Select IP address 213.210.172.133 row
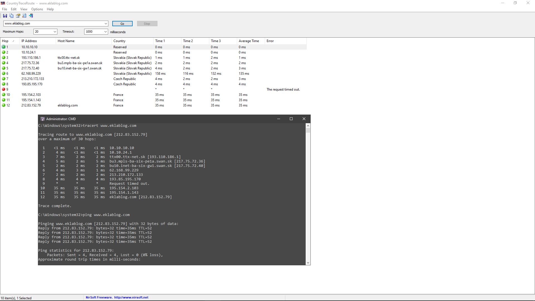This screenshot has height=301, width=535. pyautogui.click(x=33, y=79)
